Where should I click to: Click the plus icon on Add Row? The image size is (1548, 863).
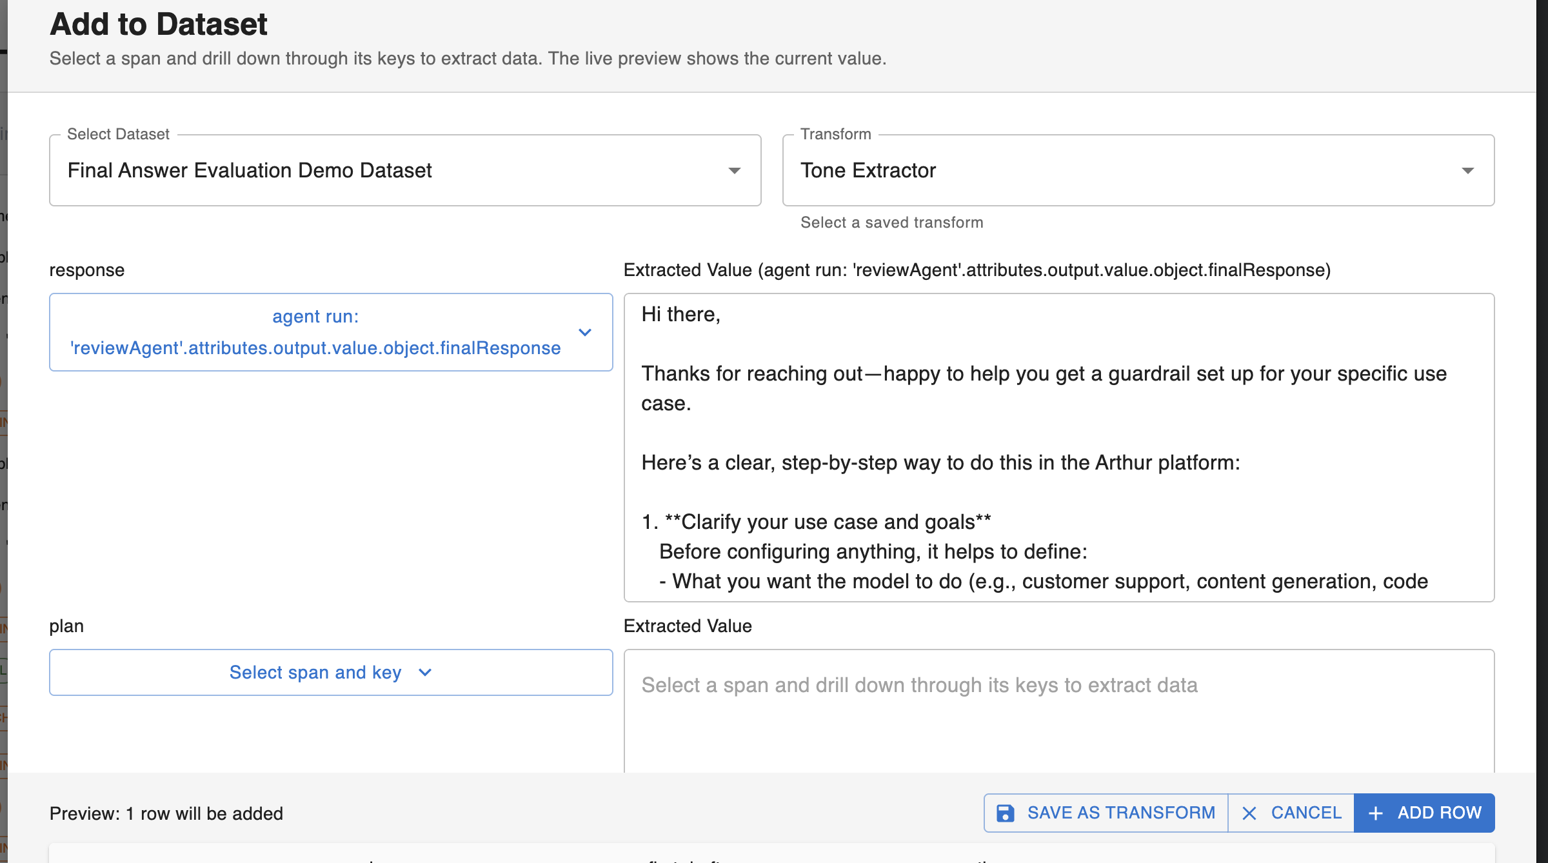point(1375,813)
